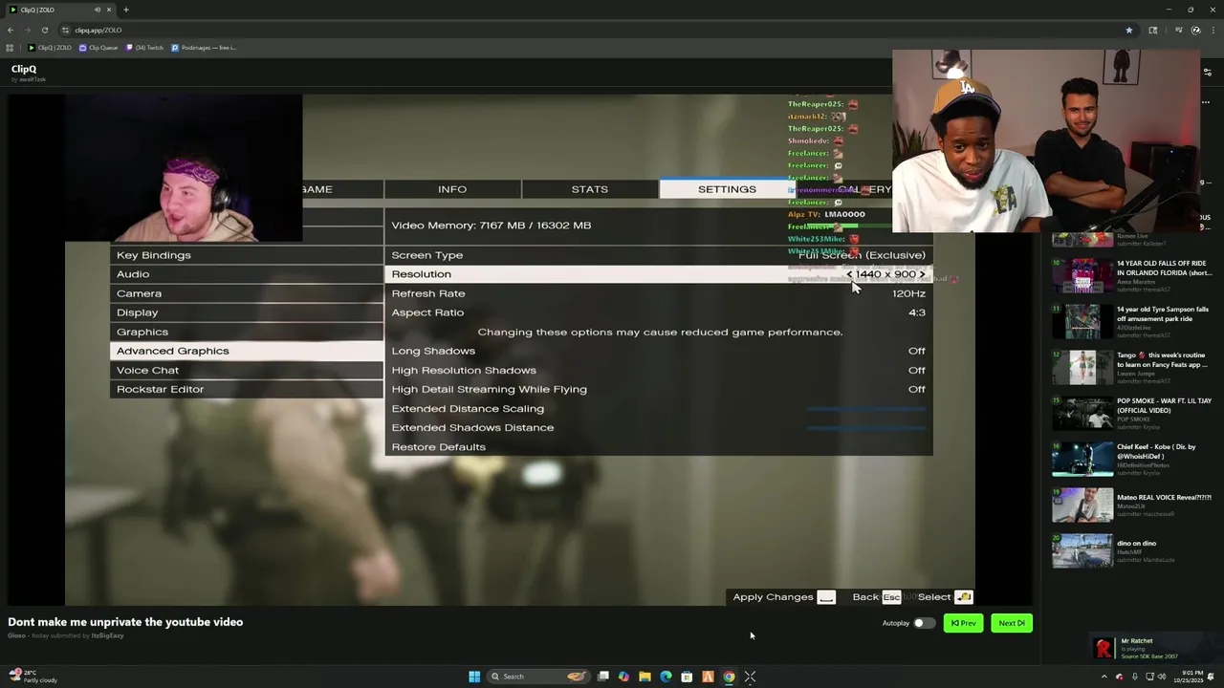The height and width of the screenshot is (688, 1224).
Task: Toggle the Autoplay switch
Action: pos(923,623)
